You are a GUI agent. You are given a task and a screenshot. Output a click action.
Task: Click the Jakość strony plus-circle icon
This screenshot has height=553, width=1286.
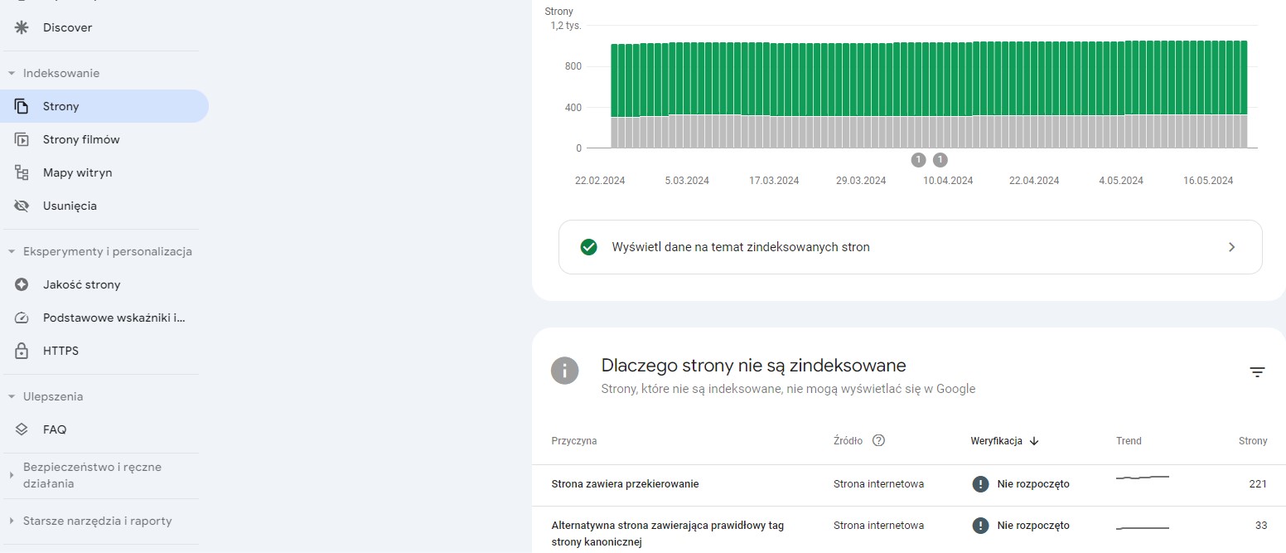[22, 284]
